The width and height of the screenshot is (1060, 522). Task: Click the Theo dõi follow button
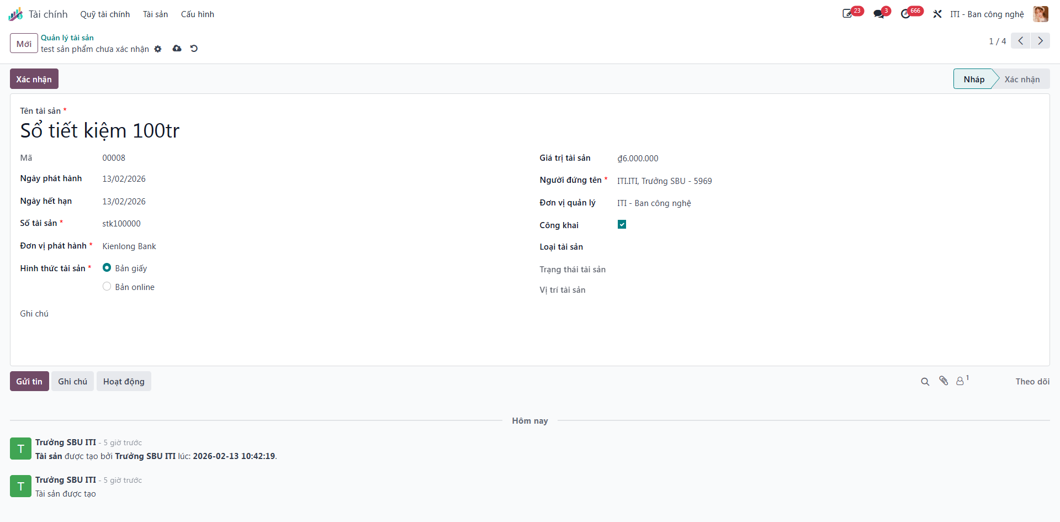tap(1032, 382)
